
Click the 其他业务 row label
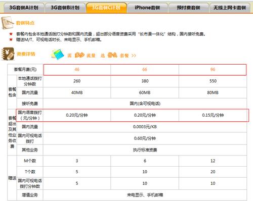tap(30, 150)
